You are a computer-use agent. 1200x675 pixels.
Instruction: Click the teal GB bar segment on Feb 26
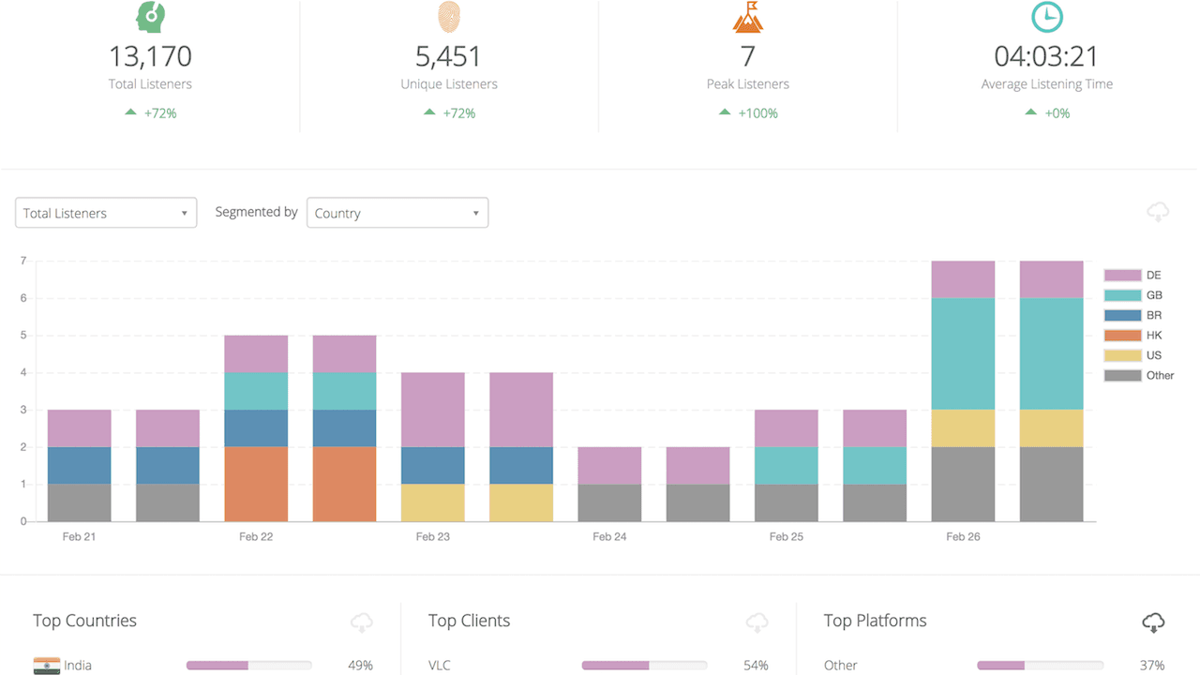click(x=963, y=353)
